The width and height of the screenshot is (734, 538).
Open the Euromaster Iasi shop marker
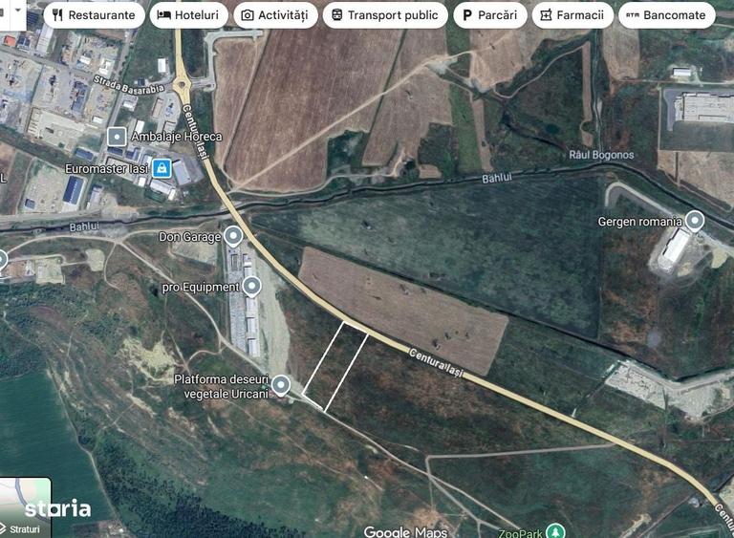click(162, 167)
